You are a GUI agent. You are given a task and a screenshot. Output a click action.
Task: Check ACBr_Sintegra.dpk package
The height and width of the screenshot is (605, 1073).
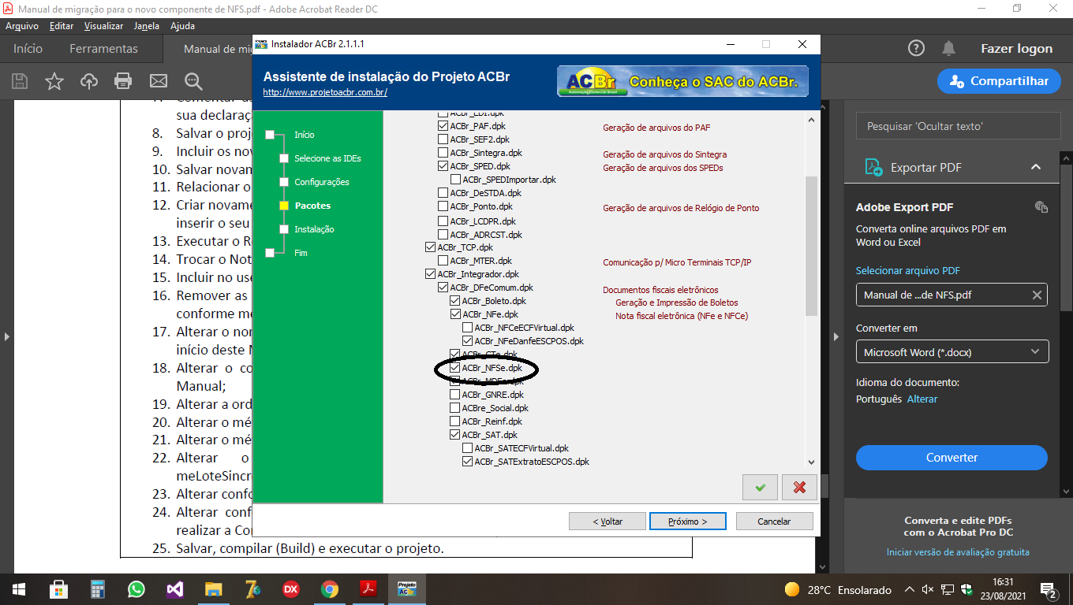pyautogui.click(x=443, y=153)
